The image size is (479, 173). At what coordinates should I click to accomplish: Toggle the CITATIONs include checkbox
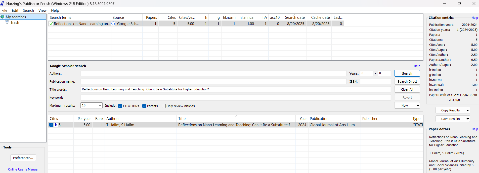click(x=120, y=106)
